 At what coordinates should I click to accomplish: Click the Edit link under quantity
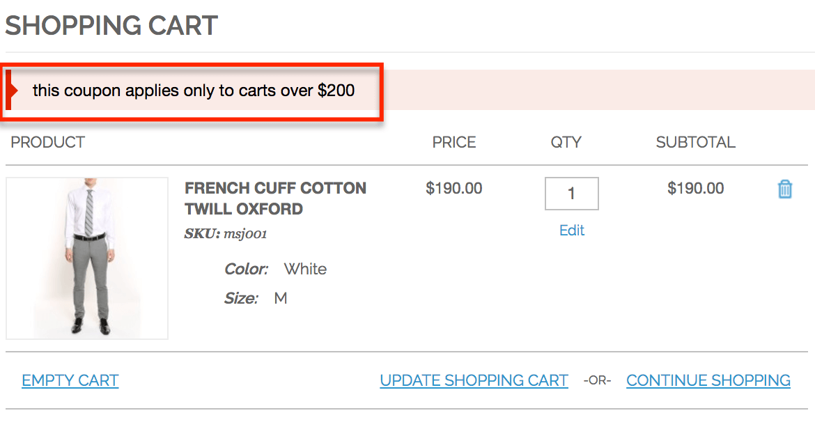572,231
